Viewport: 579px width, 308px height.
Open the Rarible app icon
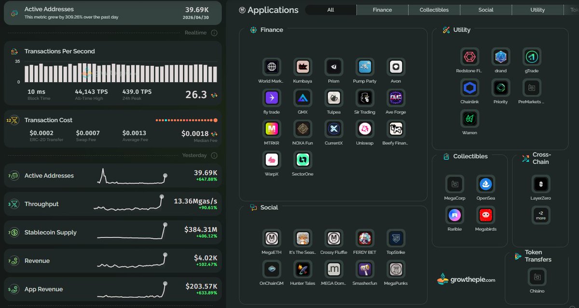(455, 215)
